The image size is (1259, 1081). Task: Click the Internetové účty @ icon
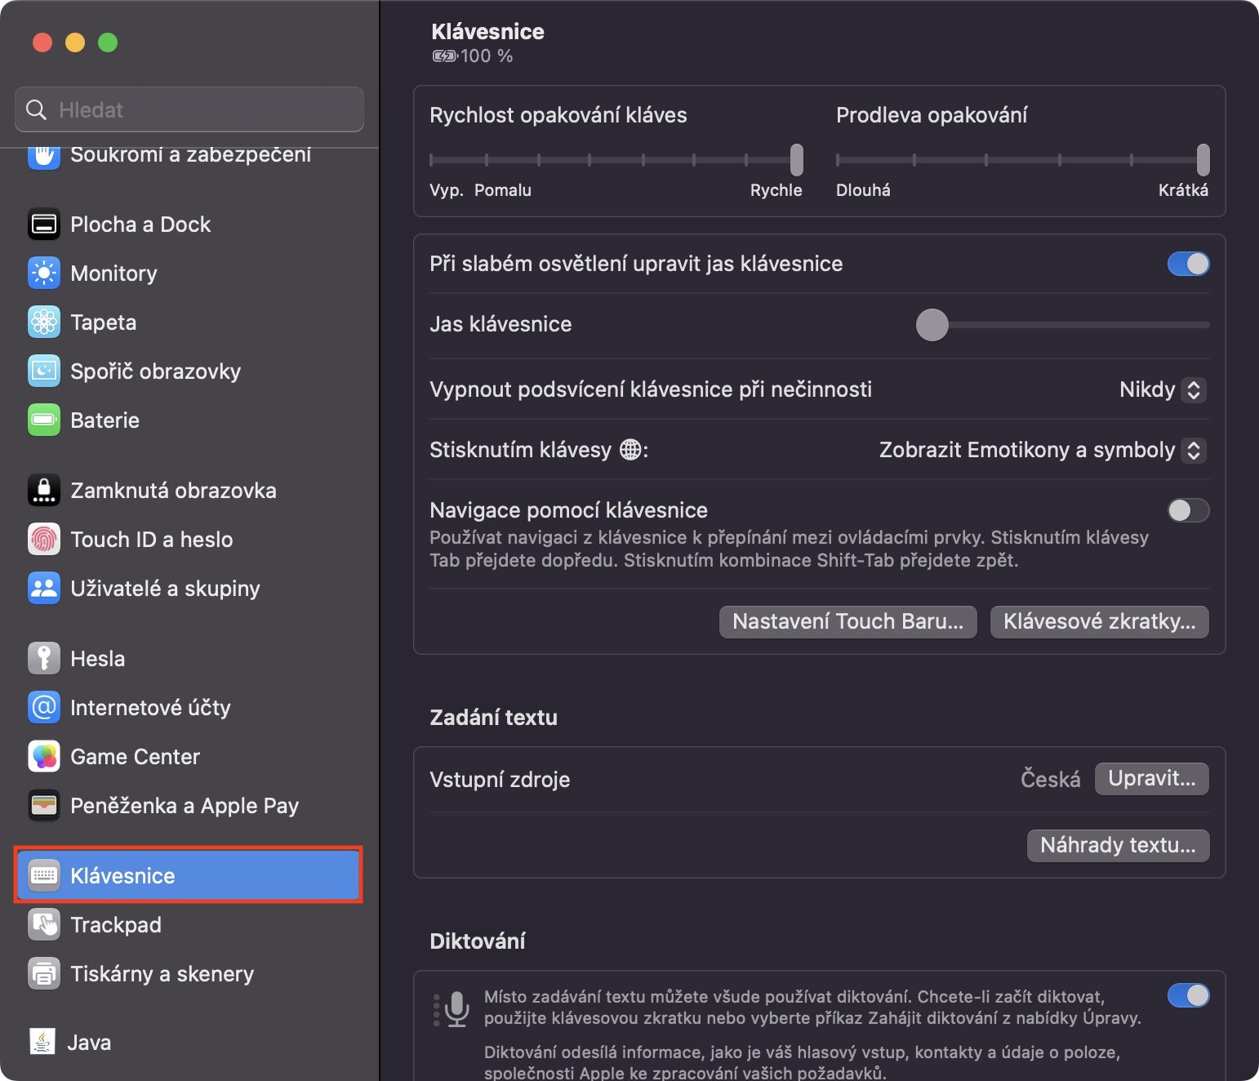tap(44, 708)
